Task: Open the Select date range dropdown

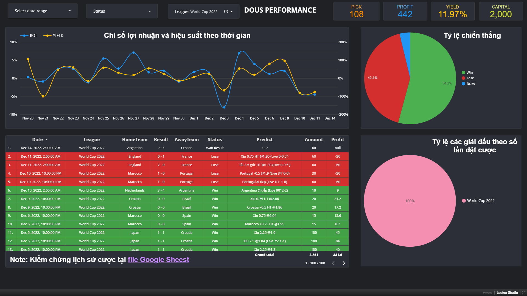Action: point(43,11)
